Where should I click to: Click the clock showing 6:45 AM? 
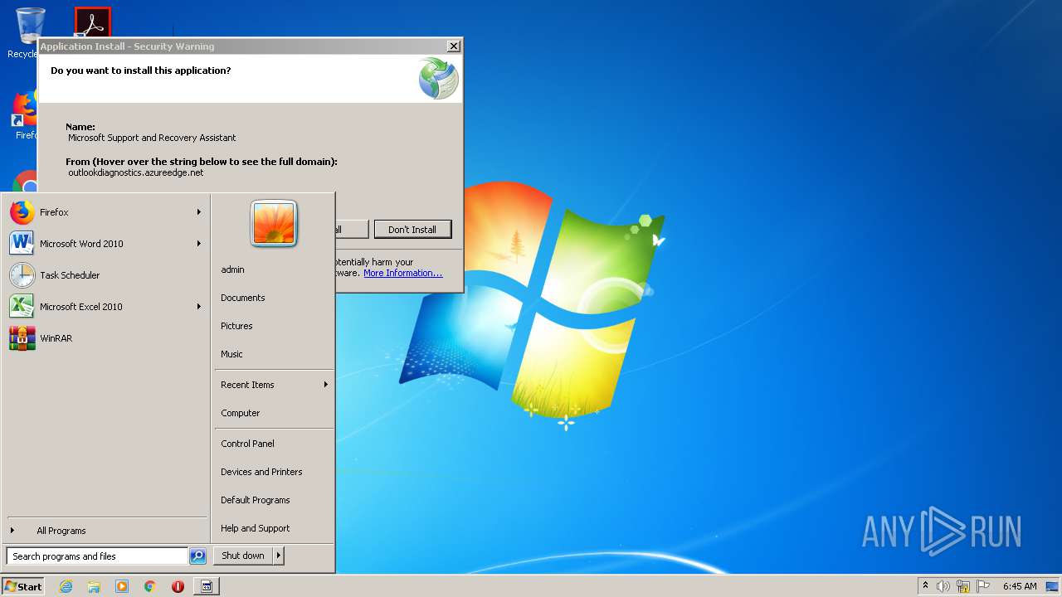coord(1020,586)
